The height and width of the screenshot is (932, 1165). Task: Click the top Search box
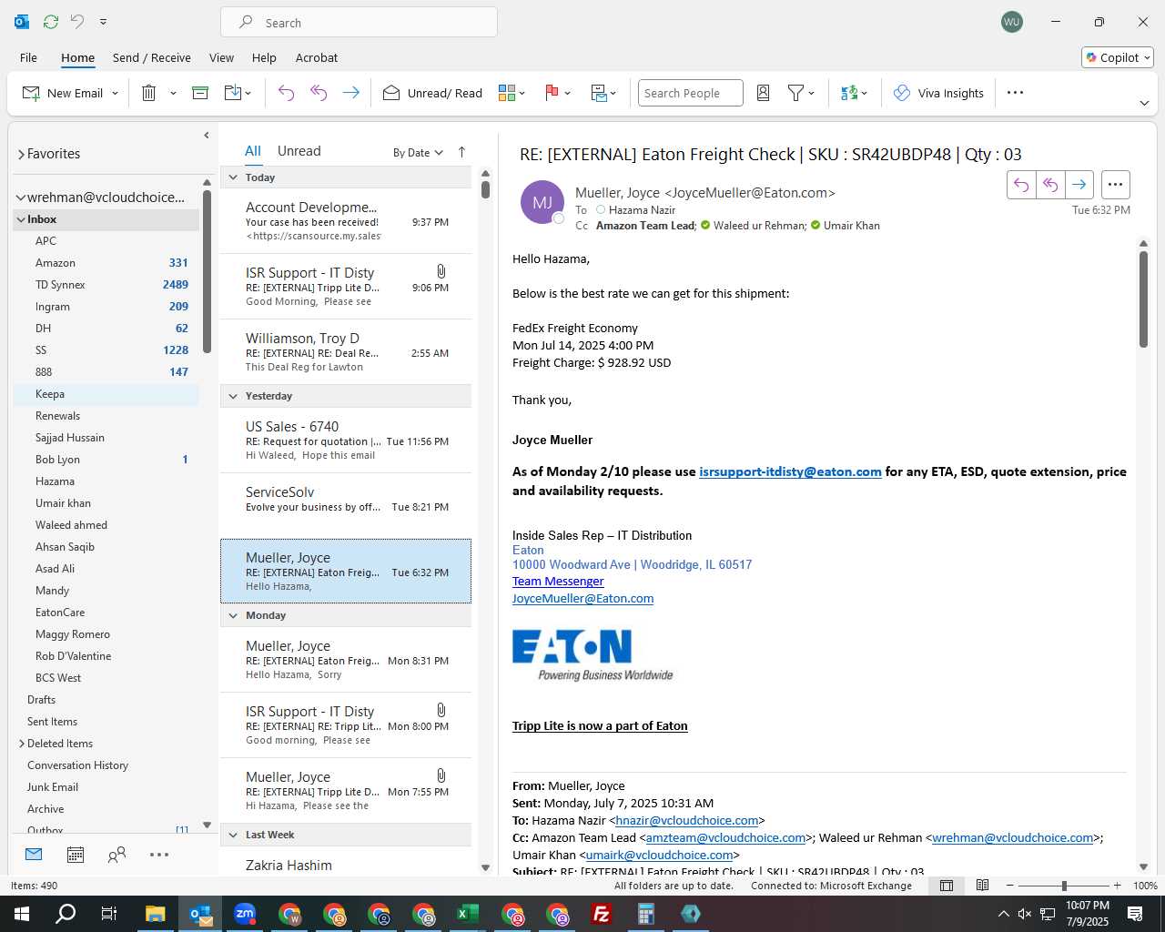[x=359, y=23]
